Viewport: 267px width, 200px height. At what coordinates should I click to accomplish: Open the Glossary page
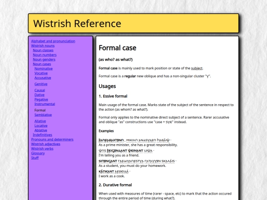coord(38,154)
